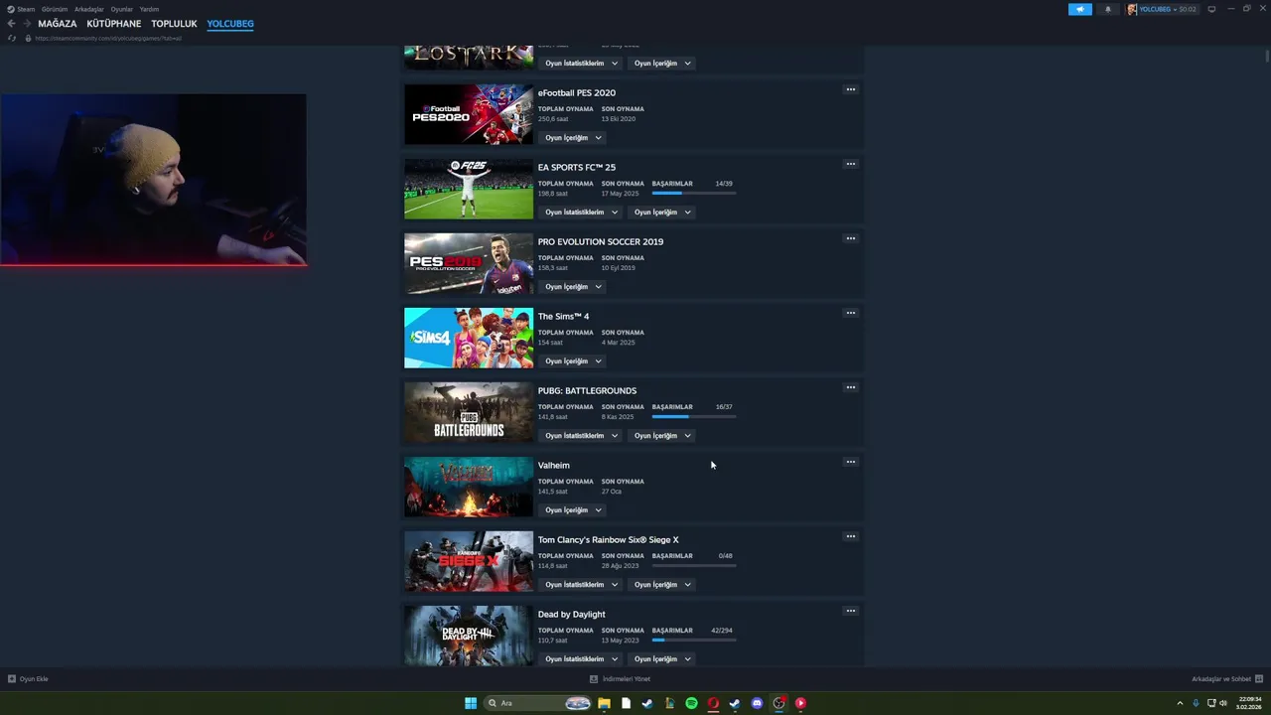Image resolution: width=1271 pixels, height=715 pixels.
Task: Click Dead by Daylight achievements progress bar
Action: (x=694, y=640)
